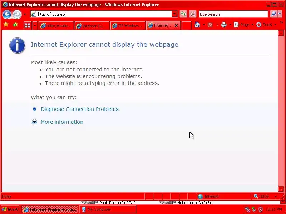Open the search provider options dropdown
The height and width of the screenshot is (214, 286).
(x=280, y=14)
